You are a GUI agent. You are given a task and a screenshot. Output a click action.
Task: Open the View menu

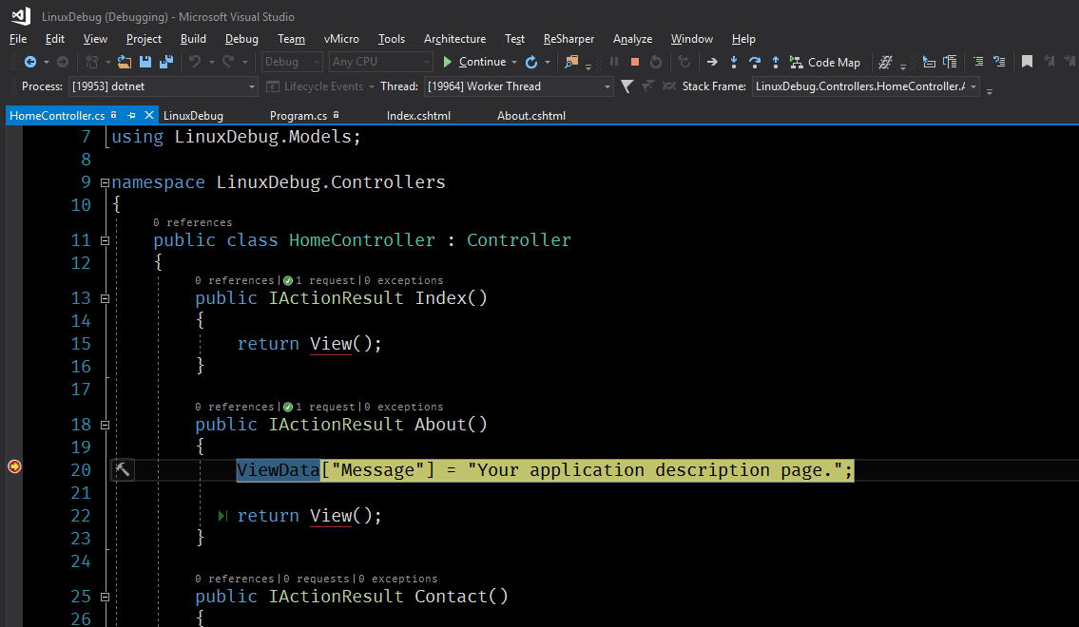[x=95, y=39]
